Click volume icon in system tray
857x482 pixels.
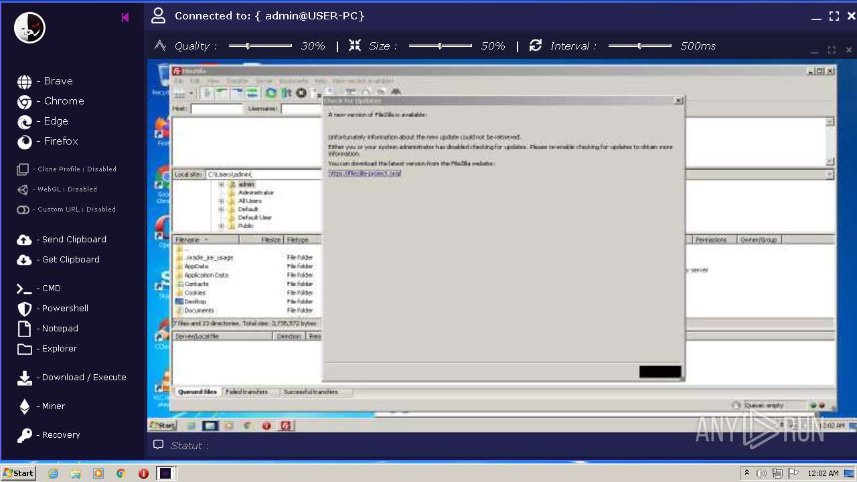pyautogui.click(x=761, y=473)
